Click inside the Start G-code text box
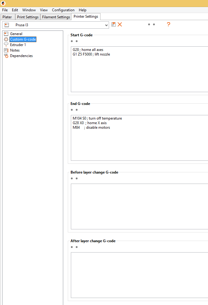This screenshot has width=208, height=305. pos(140,69)
